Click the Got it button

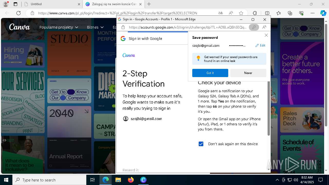click(210, 73)
